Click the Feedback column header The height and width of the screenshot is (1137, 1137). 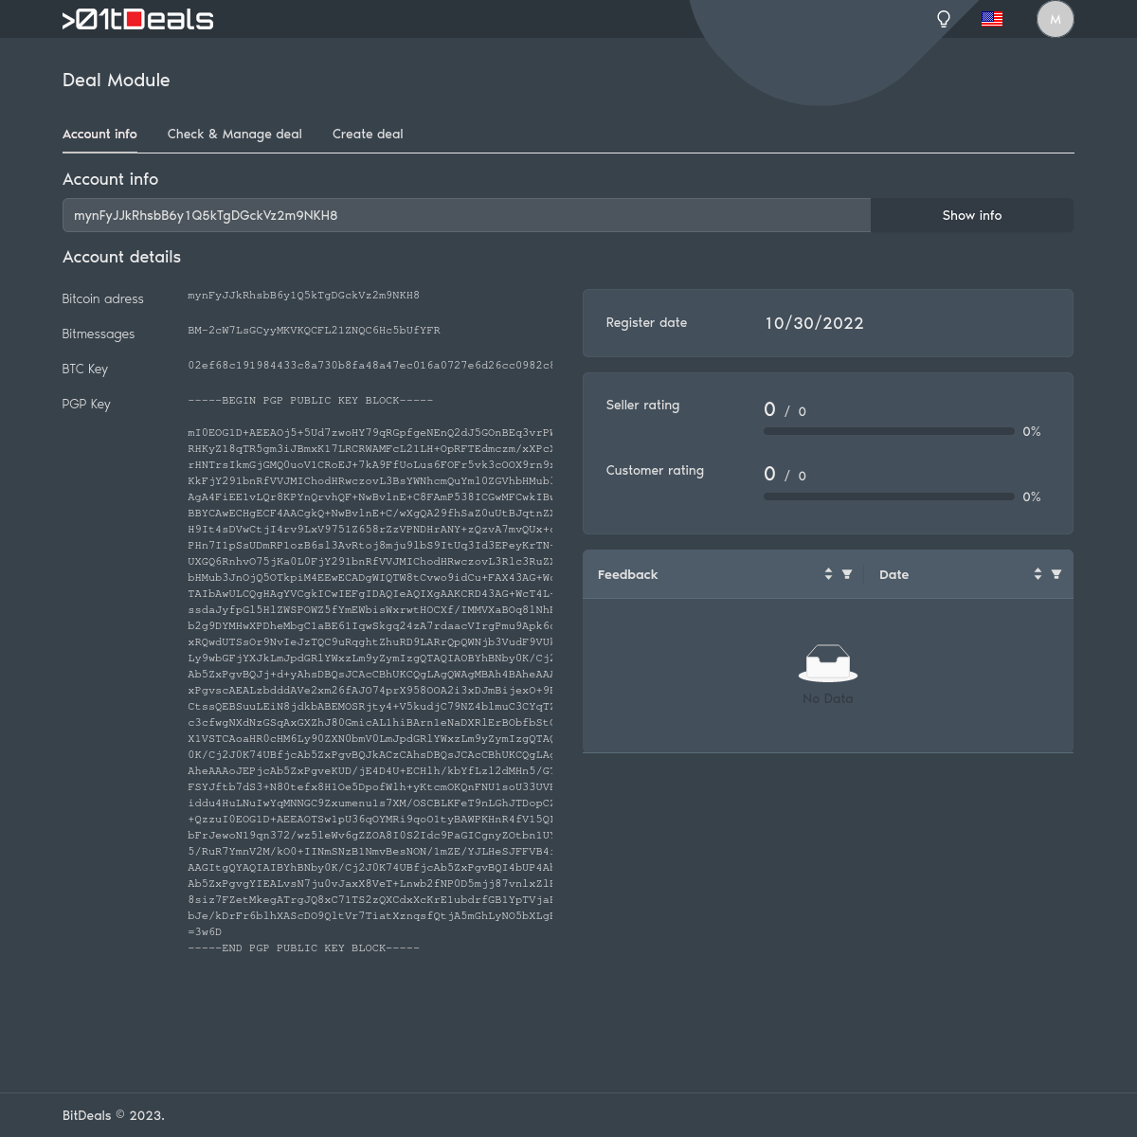[627, 574]
